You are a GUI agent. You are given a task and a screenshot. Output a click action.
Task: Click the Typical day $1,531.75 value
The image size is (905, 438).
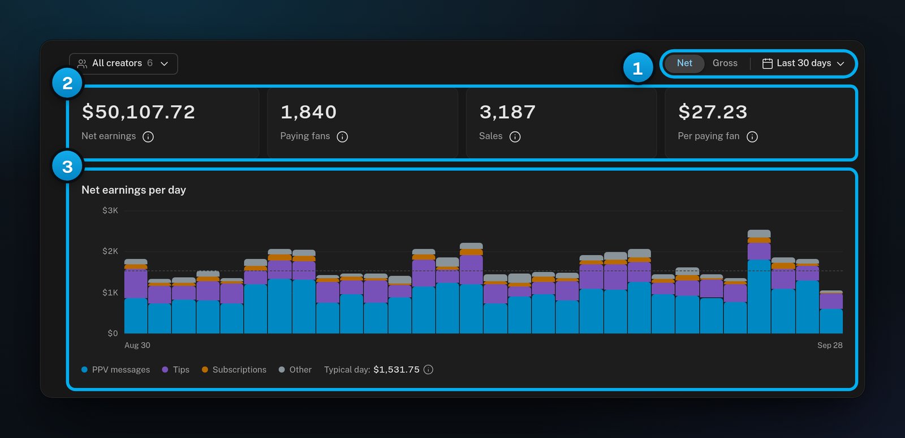pos(397,370)
